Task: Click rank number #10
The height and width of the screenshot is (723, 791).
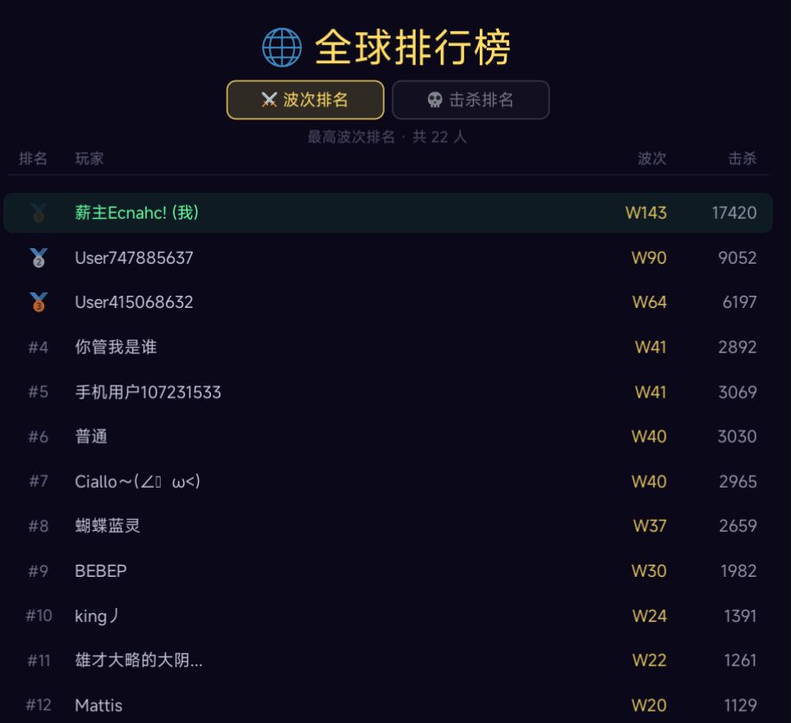Action: [x=39, y=616]
